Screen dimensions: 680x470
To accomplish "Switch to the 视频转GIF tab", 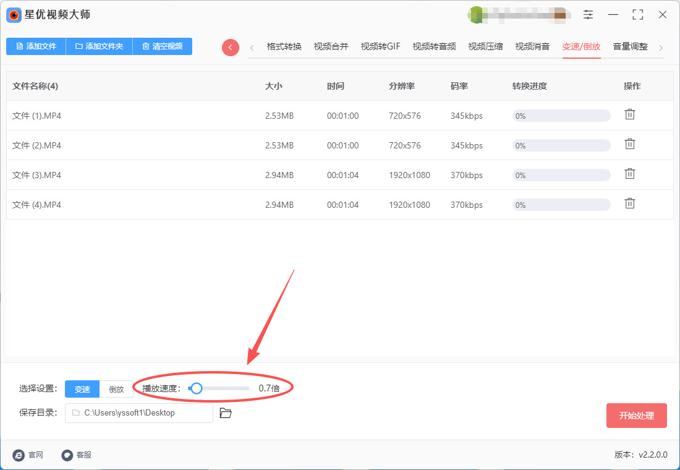I will 380,46.
